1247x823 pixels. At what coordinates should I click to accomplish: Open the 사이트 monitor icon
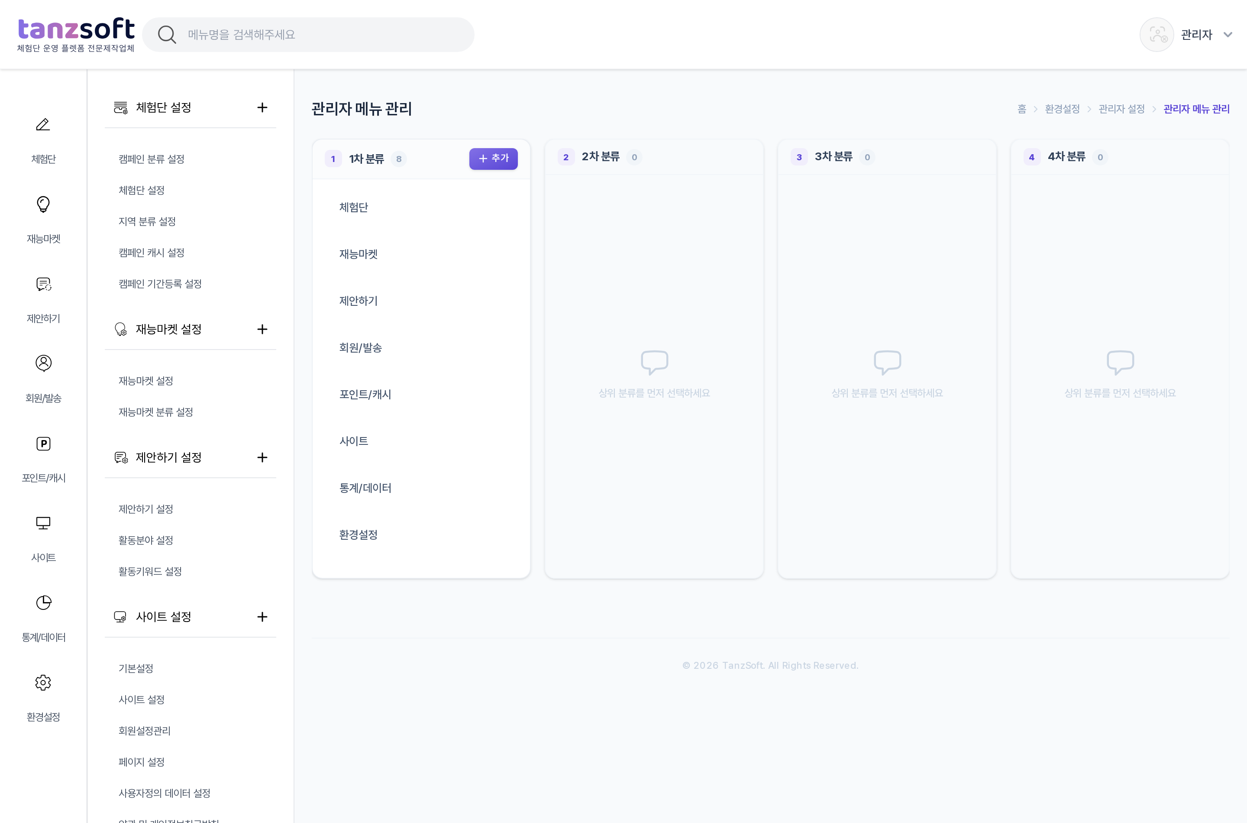point(43,523)
